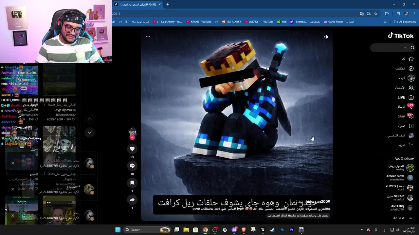
Task: Open Chrome media control icon
Action: (398, 14)
